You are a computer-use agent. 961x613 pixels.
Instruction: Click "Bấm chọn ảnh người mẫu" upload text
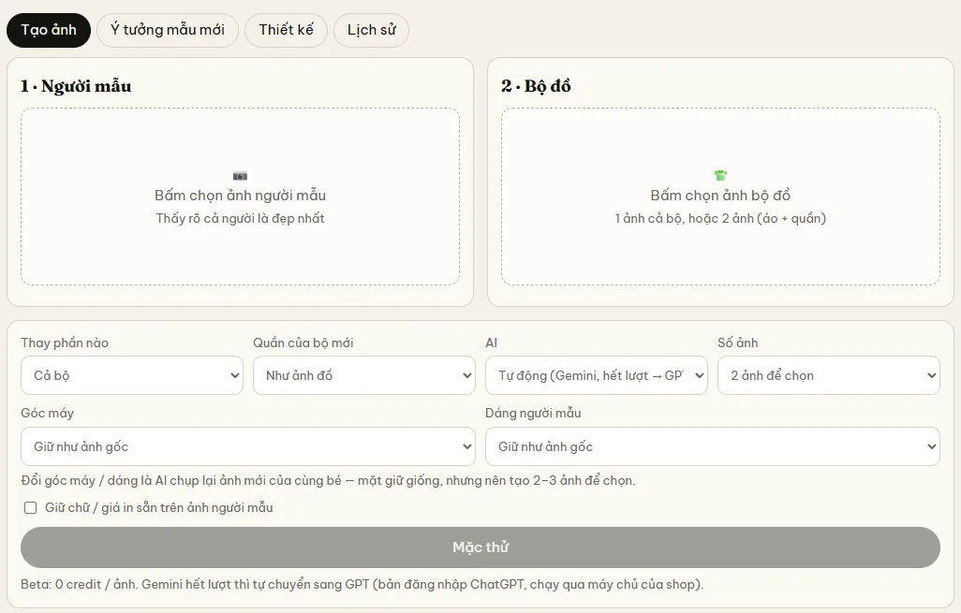pyautogui.click(x=240, y=196)
